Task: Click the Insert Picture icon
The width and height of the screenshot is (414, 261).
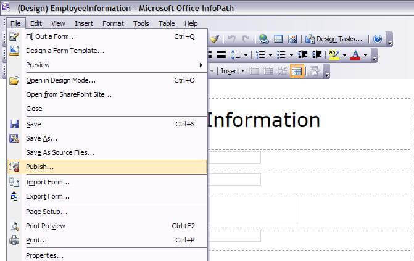Action: pyautogui.click(x=292, y=39)
